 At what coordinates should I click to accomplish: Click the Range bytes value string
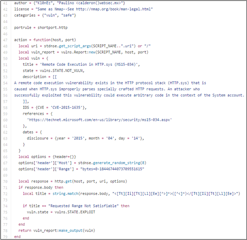112,169
